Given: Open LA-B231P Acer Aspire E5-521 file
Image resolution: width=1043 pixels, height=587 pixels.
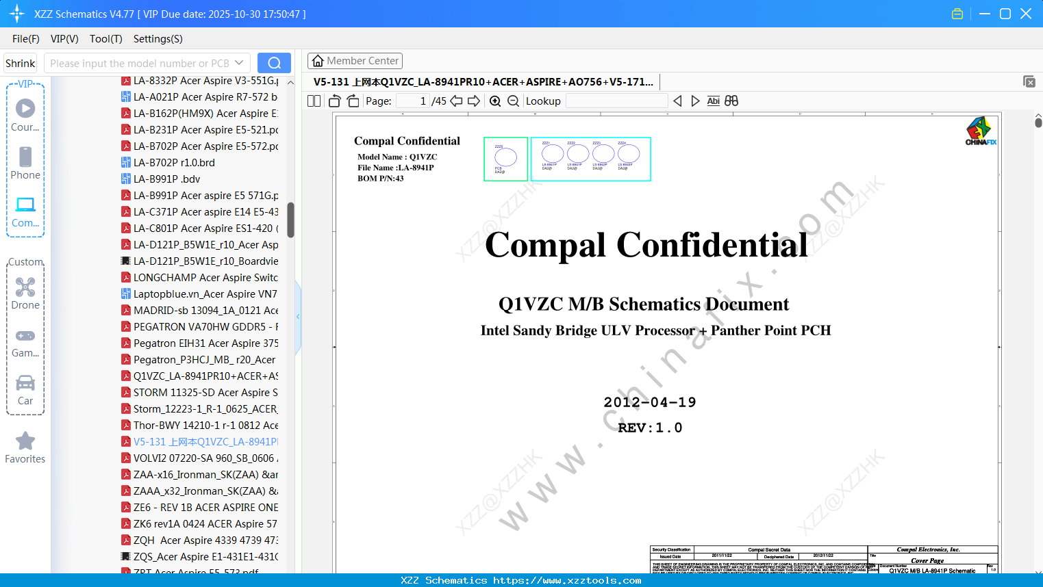Looking at the screenshot, I should tap(200, 130).
